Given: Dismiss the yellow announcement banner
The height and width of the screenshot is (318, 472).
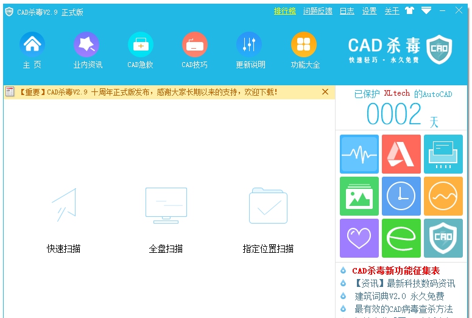Looking at the screenshot, I should coord(325,92).
